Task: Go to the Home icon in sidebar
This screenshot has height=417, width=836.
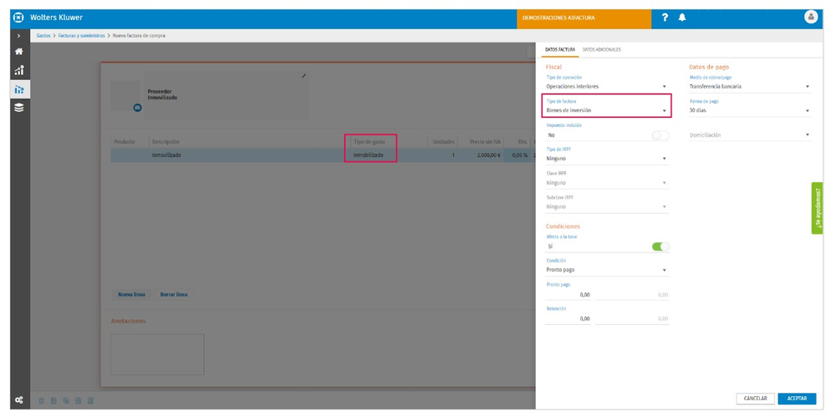Action: point(19,52)
